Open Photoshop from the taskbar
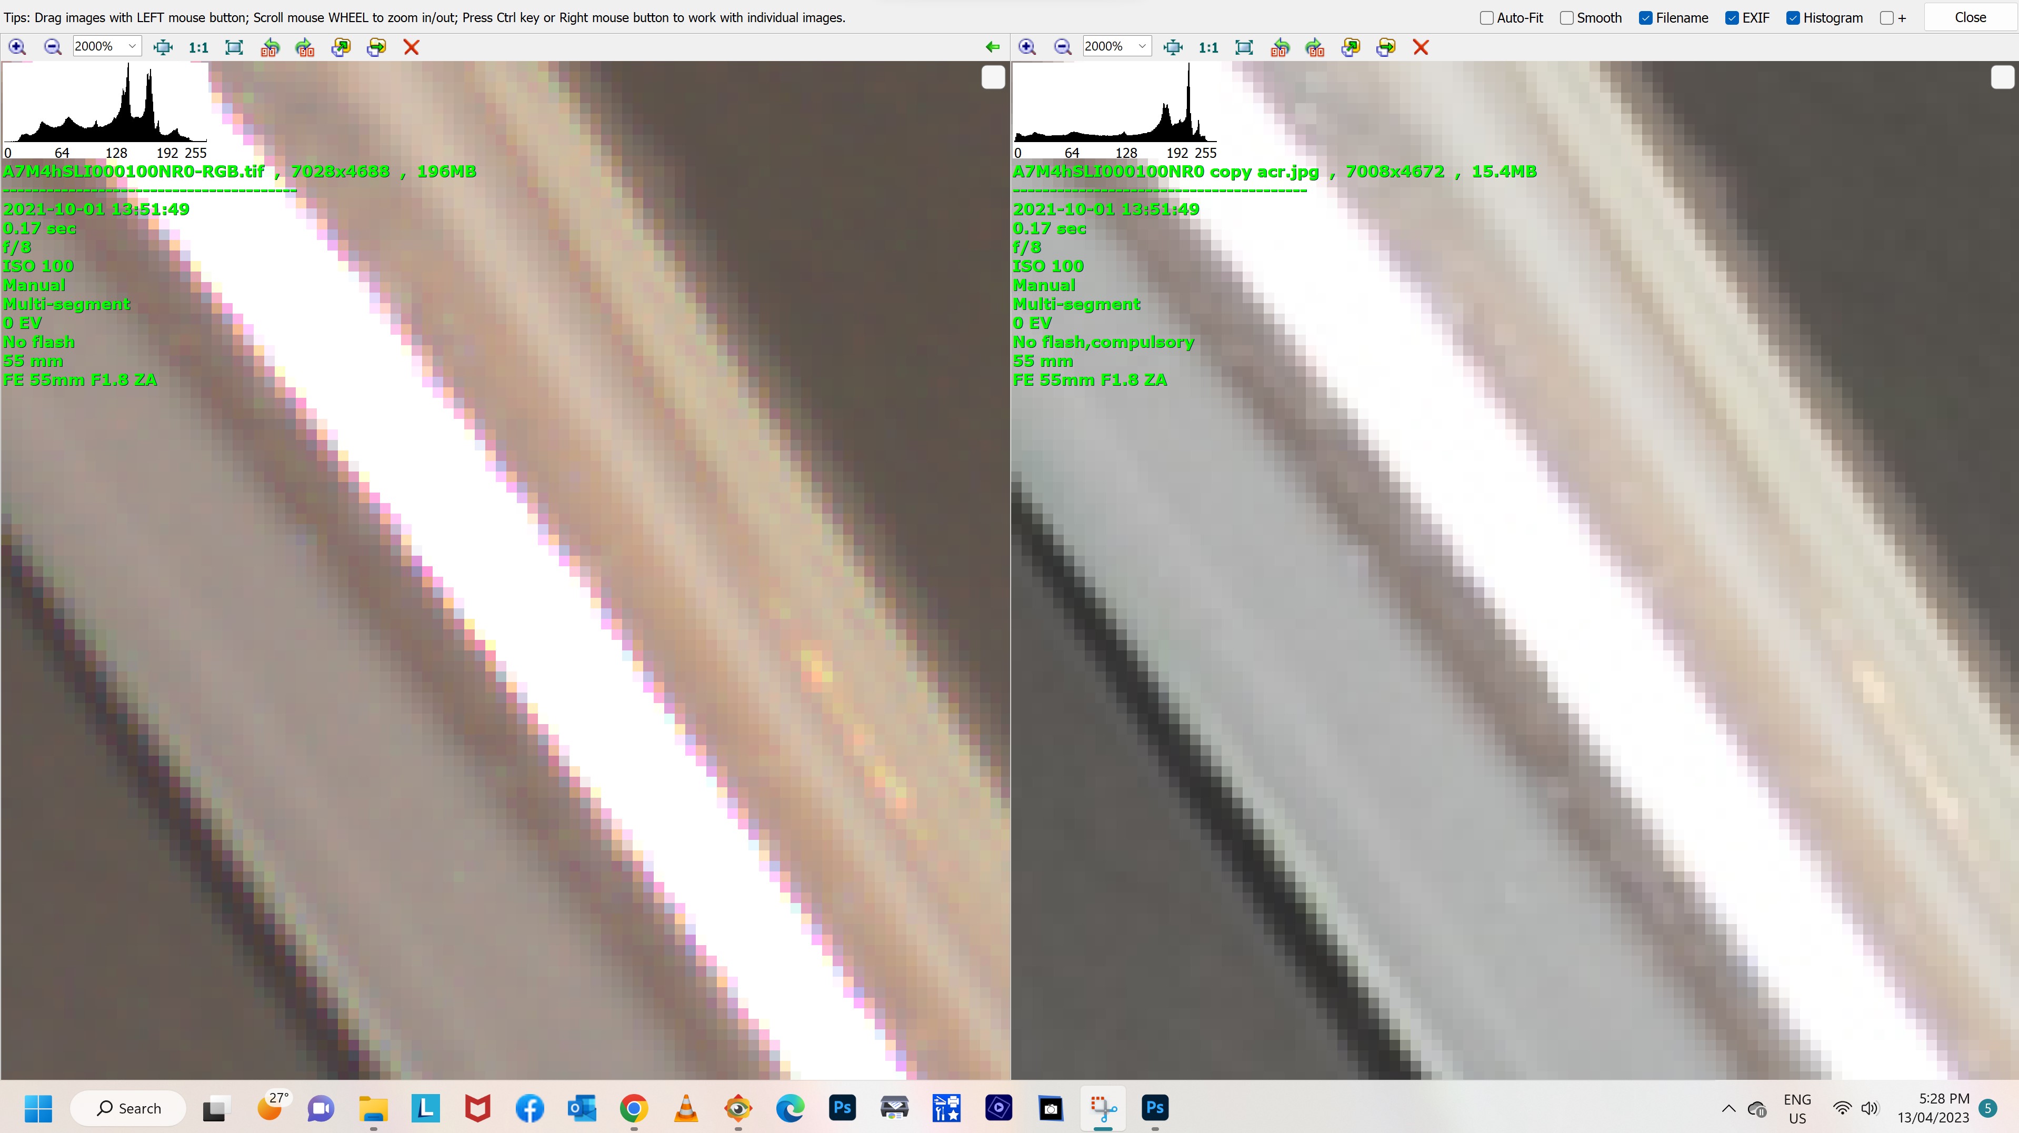This screenshot has width=2019, height=1133. click(842, 1108)
